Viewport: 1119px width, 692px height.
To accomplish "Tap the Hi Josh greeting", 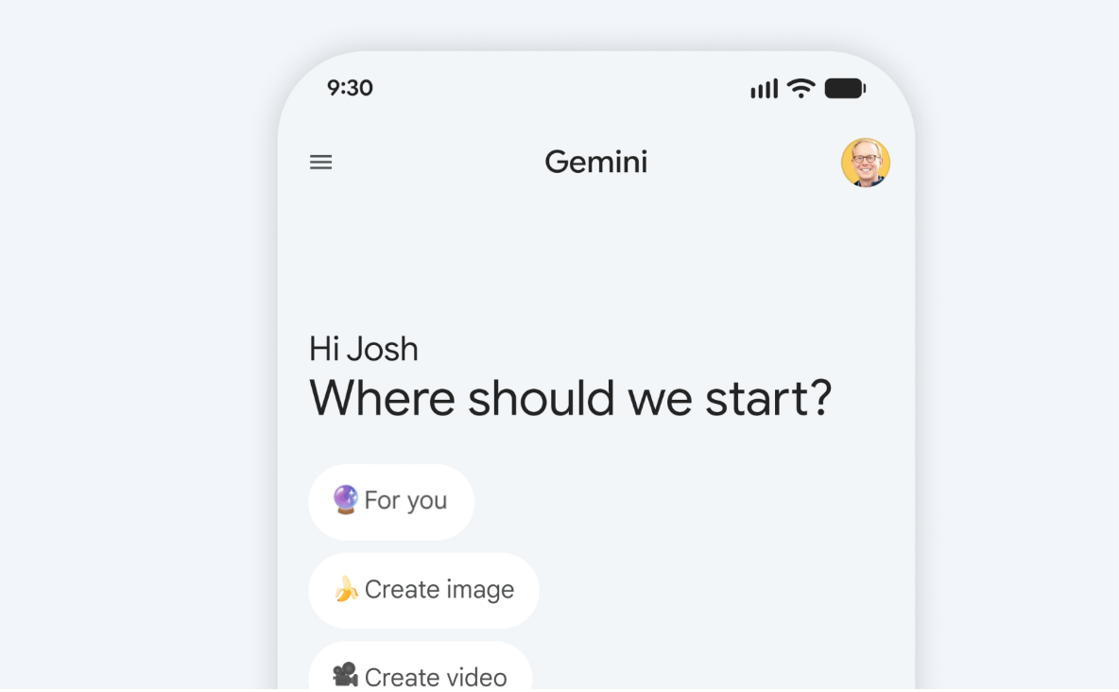I will [x=363, y=349].
